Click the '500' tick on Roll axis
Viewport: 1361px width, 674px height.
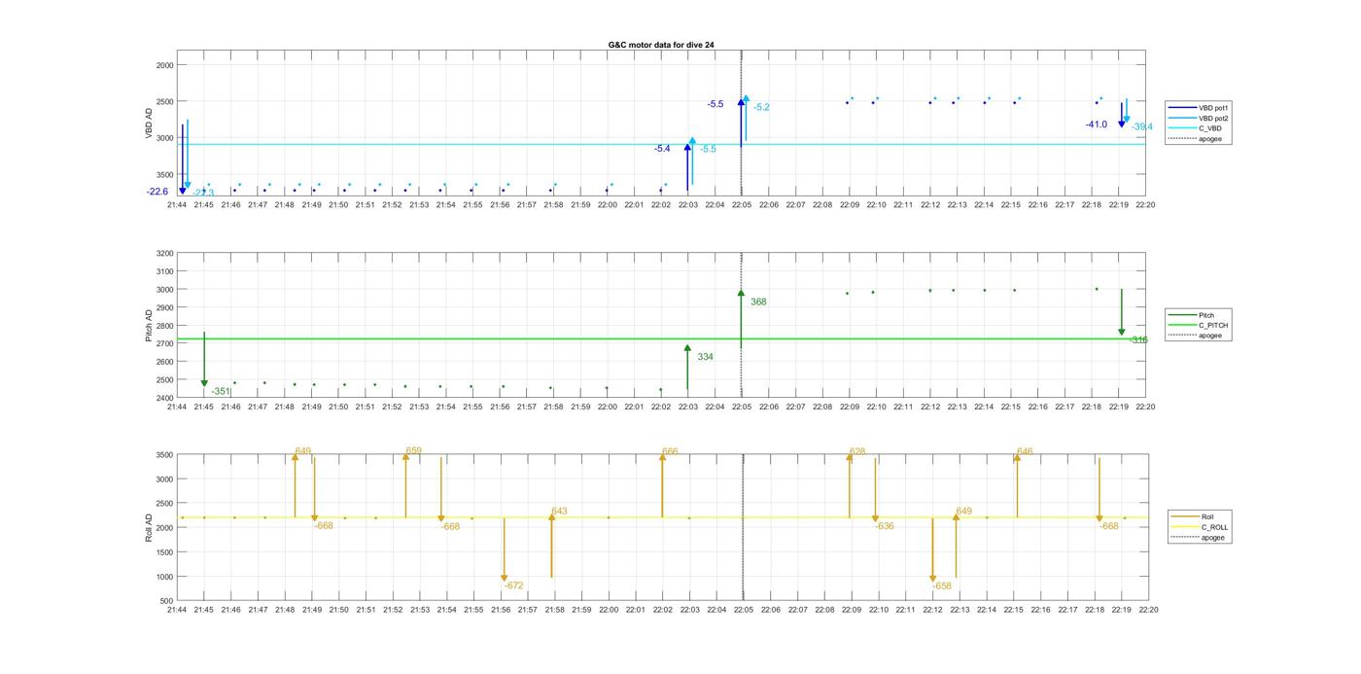pyautogui.click(x=166, y=601)
